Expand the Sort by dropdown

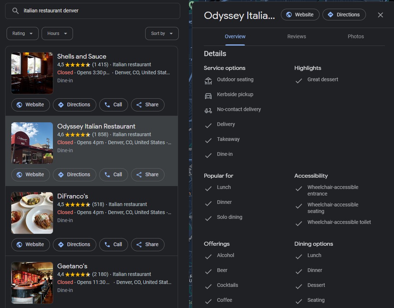point(162,33)
